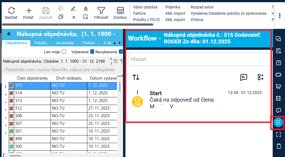
Task: Open the Iné doklady tab
Action: pyautogui.click(x=65, y=43)
